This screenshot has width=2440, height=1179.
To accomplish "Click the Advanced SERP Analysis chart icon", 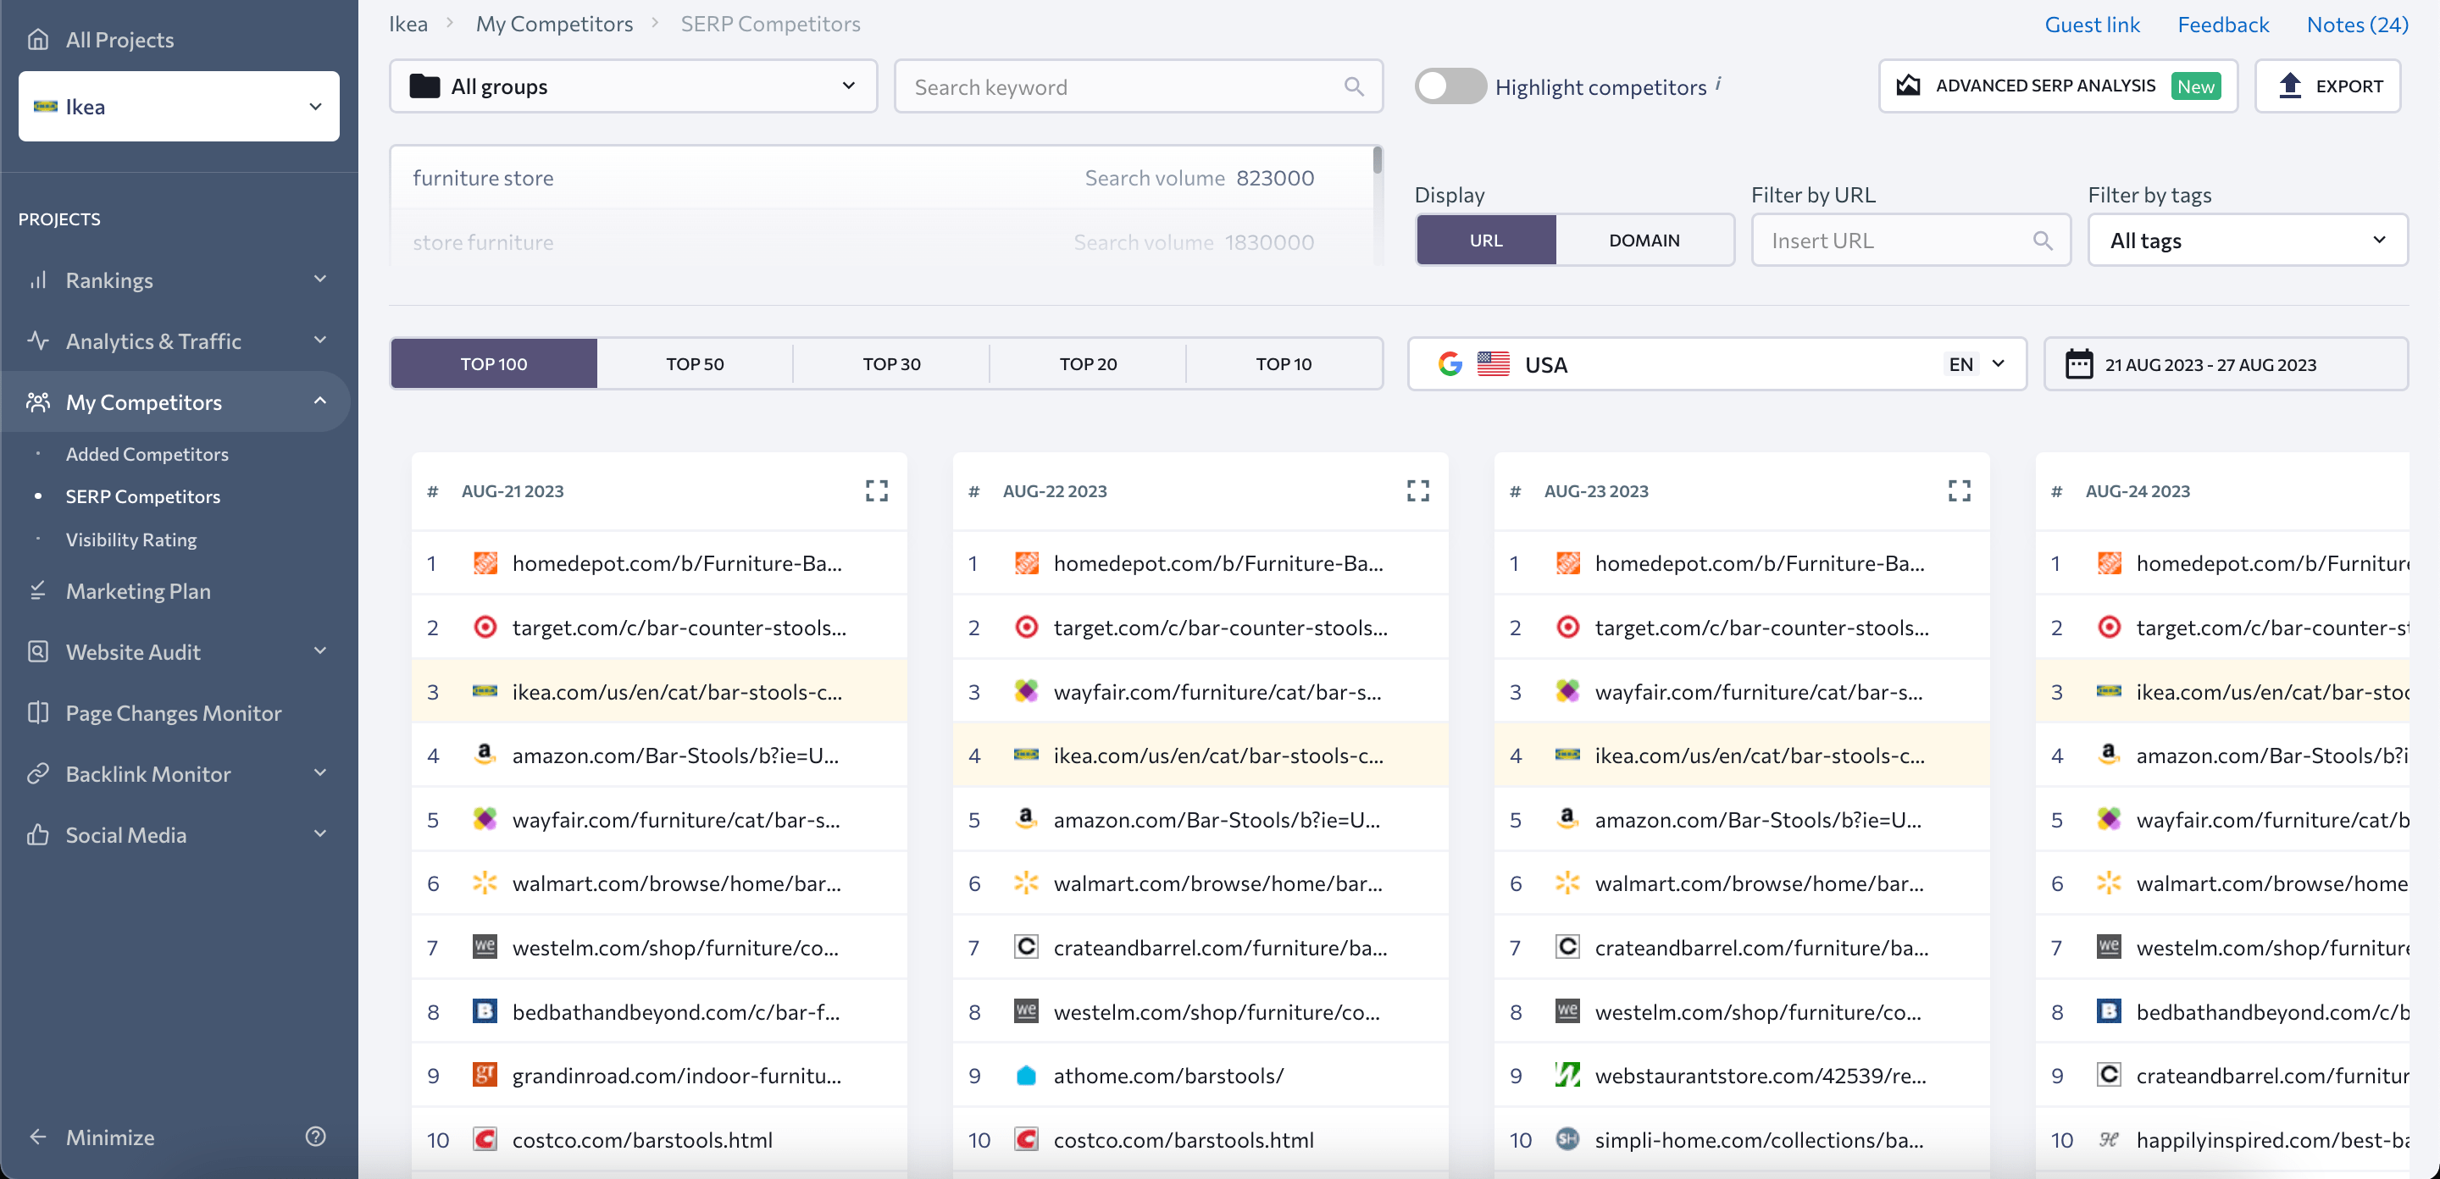I will (1908, 86).
